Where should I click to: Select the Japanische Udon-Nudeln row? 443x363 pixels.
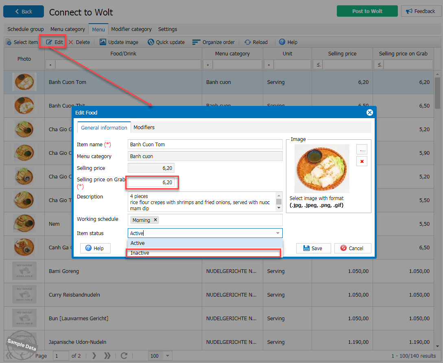pos(219,342)
